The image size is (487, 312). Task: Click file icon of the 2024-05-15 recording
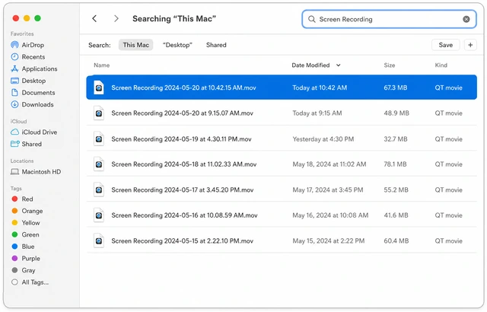99,240
